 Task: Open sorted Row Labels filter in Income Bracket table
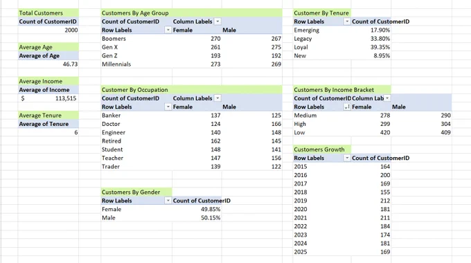346,107
